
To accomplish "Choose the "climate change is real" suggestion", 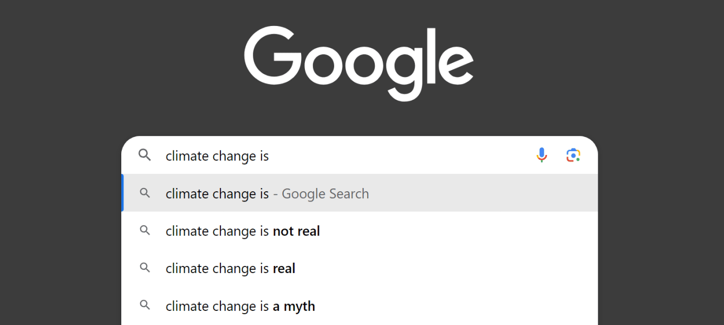I will 230,269.
